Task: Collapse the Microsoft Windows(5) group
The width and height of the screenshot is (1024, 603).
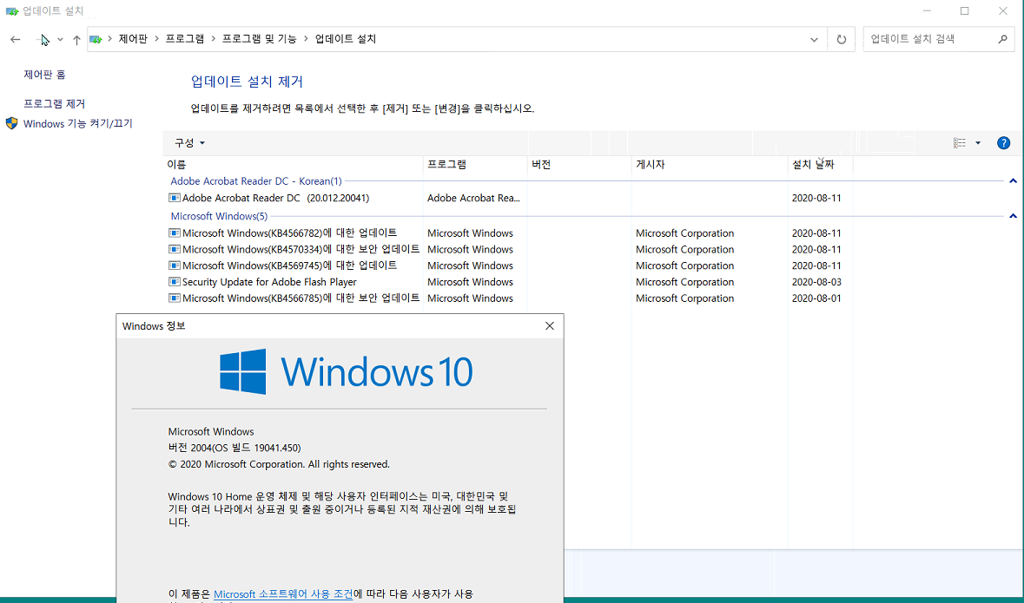Action: tap(1013, 216)
